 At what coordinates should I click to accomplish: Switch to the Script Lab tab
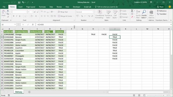pyautogui.click(x=88, y=7)
